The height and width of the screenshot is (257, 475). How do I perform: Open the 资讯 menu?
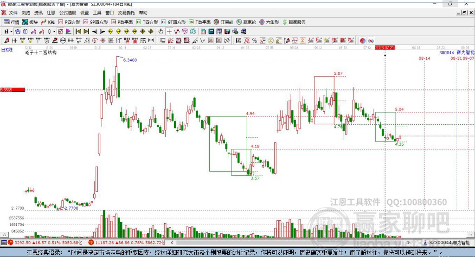pos(38,13)
